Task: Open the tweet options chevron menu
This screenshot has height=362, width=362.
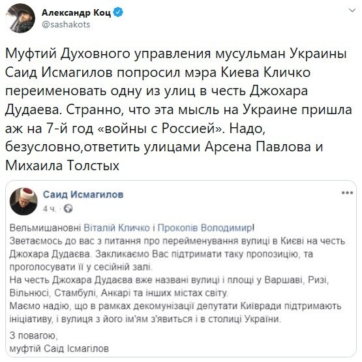Action: [x=352, y=10]
